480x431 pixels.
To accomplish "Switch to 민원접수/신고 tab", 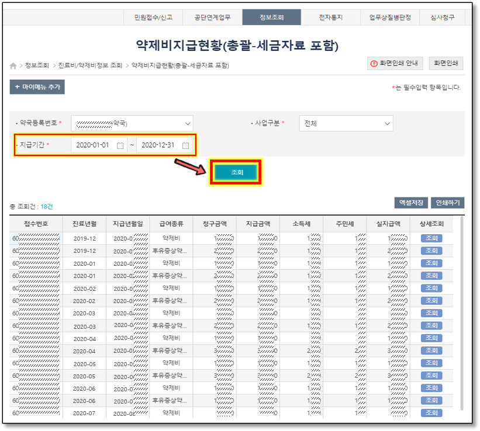I will click(153, 18).
